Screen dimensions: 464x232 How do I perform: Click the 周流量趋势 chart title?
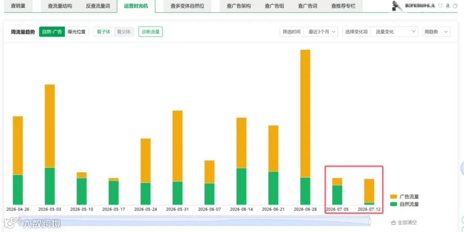pos(23,32)
